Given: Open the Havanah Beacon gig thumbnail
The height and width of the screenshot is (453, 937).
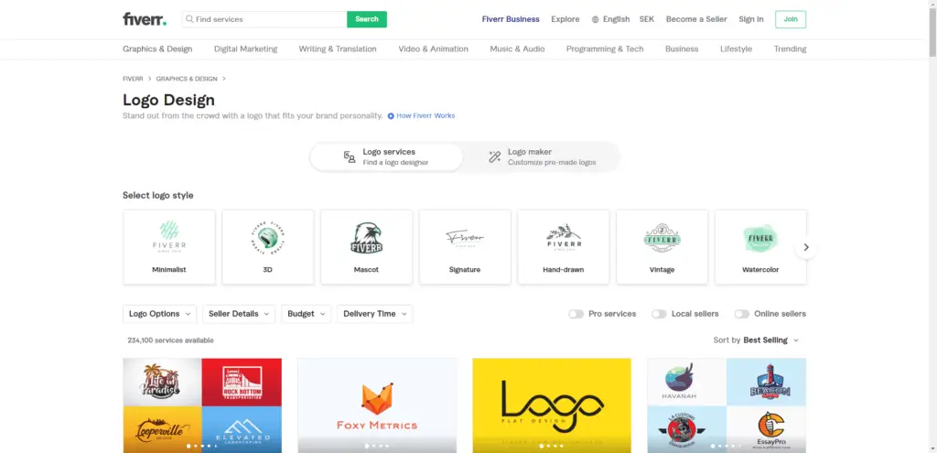Looking at the screenshot, I should pyautogui.click(x=727, y=405).
